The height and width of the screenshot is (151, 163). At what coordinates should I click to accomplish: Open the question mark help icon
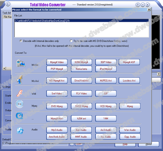pyautogui.click(x=138, y=5)
